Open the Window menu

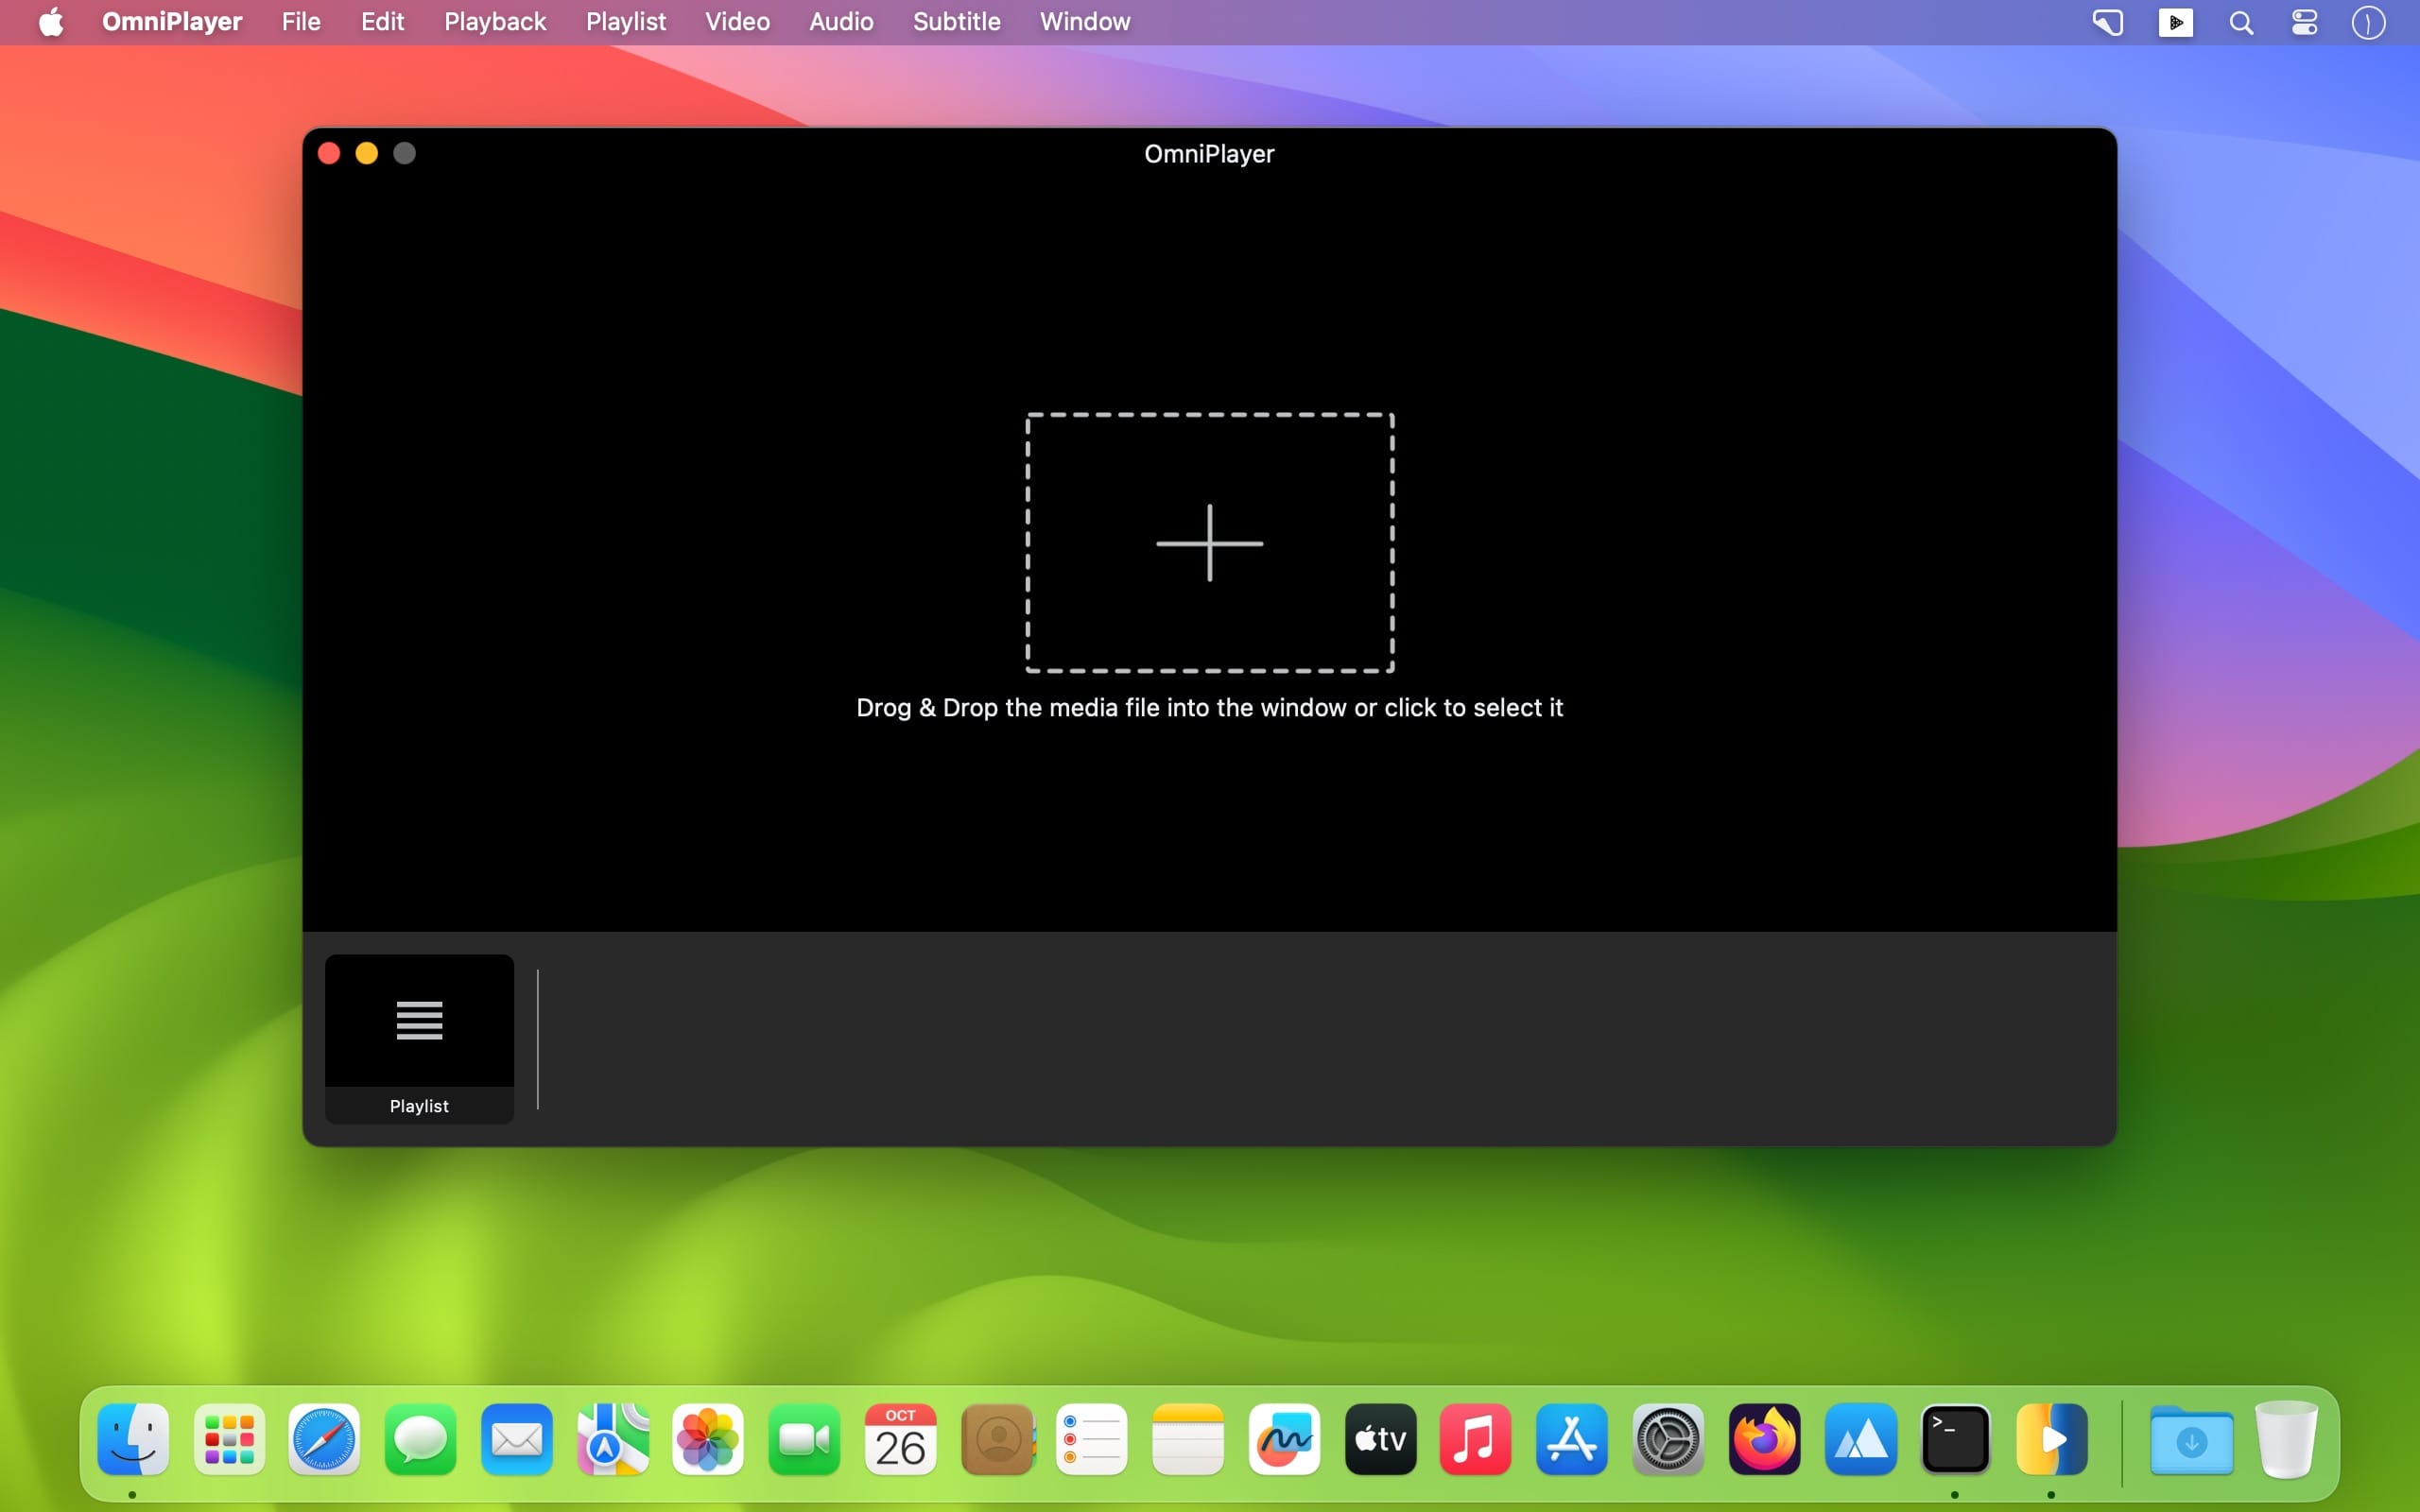[x=1085, y=22]
